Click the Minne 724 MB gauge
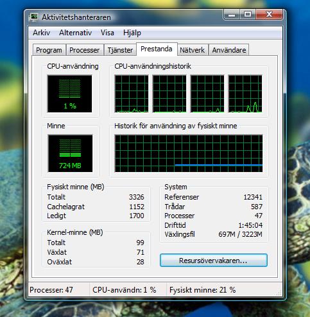The height and width of the screenshot is (317, 310). point(70,153)
